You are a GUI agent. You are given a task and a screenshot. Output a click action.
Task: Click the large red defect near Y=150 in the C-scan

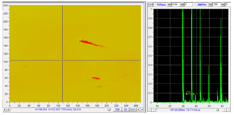pyautogui.click(x=92, y=43)
